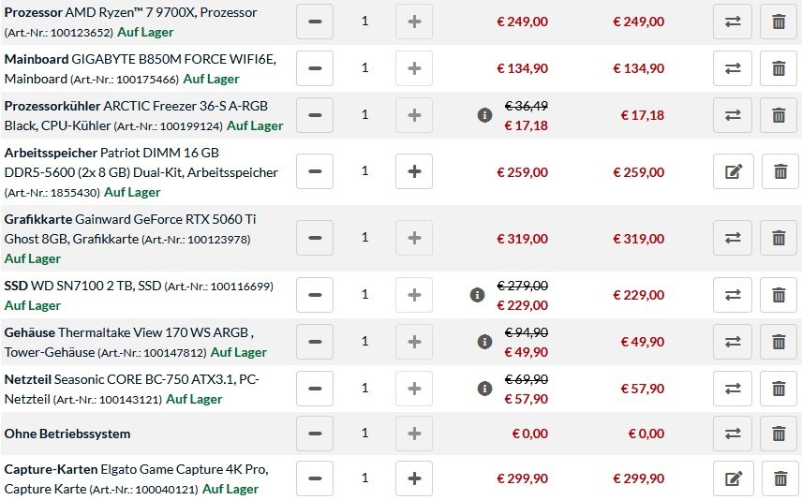The width and height of the screenshot is (802, 500).
Task: Increase quantity of Elgato capture card
Action: (414, 478)
